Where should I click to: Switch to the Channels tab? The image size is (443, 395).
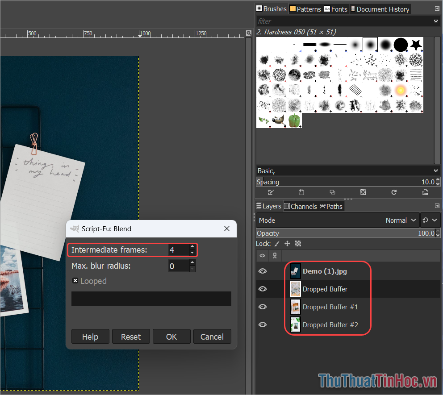click(301, 206)
